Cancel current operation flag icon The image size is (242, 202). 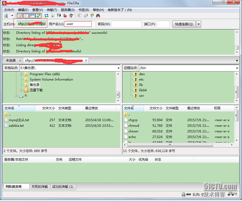pos(59,16)
